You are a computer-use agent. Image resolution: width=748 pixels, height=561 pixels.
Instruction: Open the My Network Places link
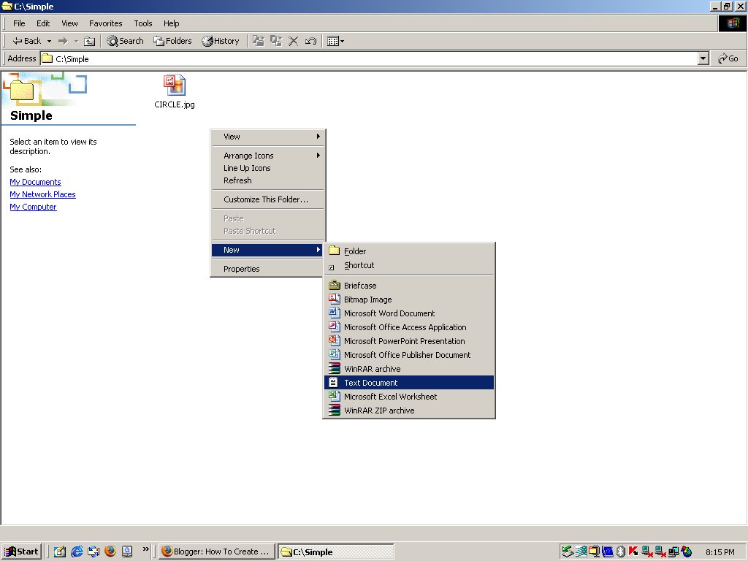coord(42,194)
